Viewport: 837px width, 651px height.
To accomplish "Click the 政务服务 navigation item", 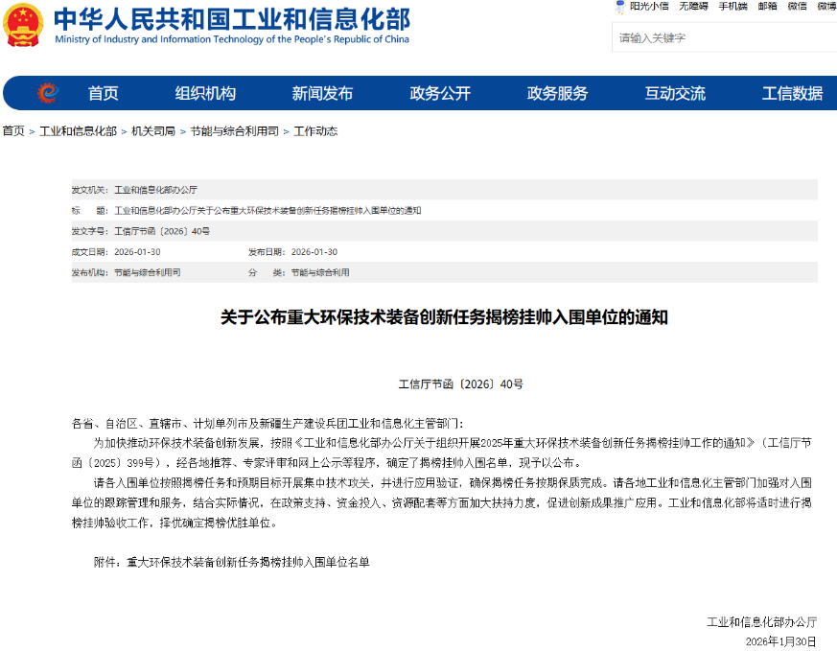I will [x=557, y=93].
